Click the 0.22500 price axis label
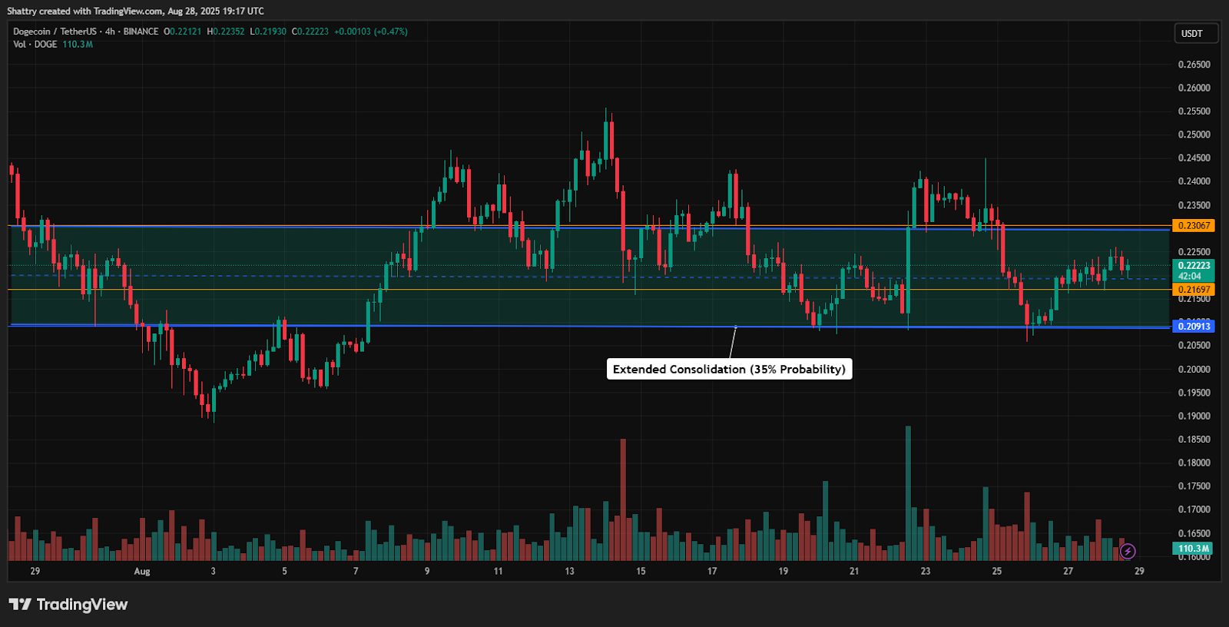Image resolution: width=1229 pixels, height=627 pixels. 1194,252
